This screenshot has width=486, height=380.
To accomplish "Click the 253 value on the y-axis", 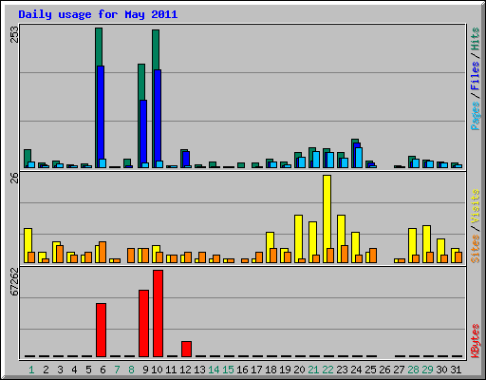I will (x=14, y=34).
